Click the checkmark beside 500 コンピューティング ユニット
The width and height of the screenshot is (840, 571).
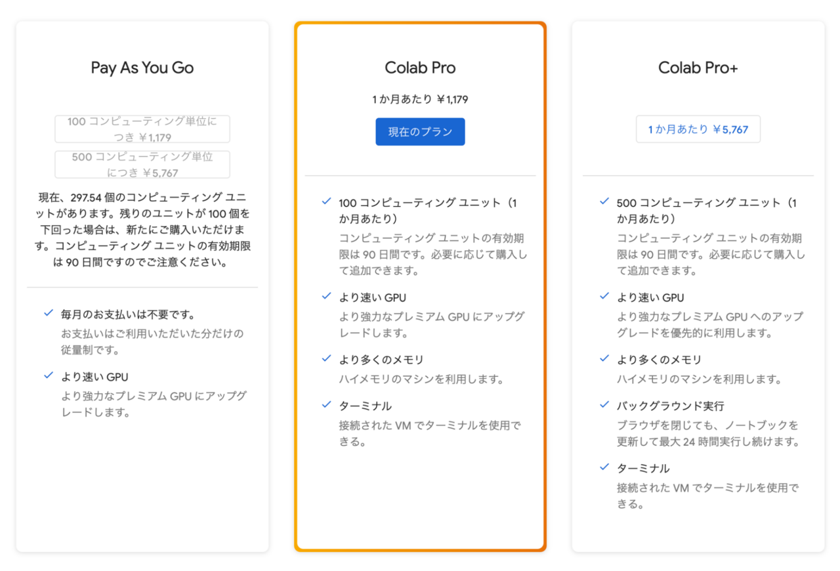click(604, 201)
